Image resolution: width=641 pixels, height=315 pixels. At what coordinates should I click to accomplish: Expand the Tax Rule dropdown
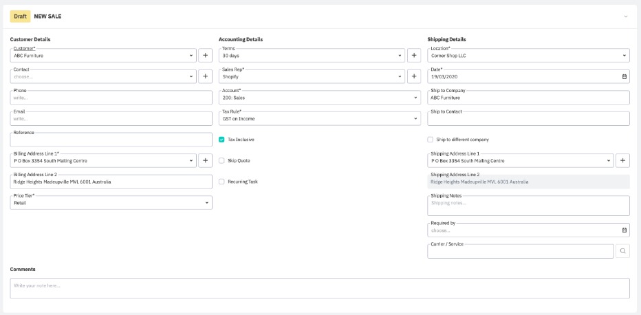pyautogui.click(x=319, y=119)
